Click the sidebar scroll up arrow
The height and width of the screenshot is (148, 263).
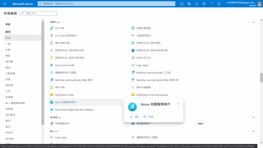pyautogui.click(x=43, y=20)
